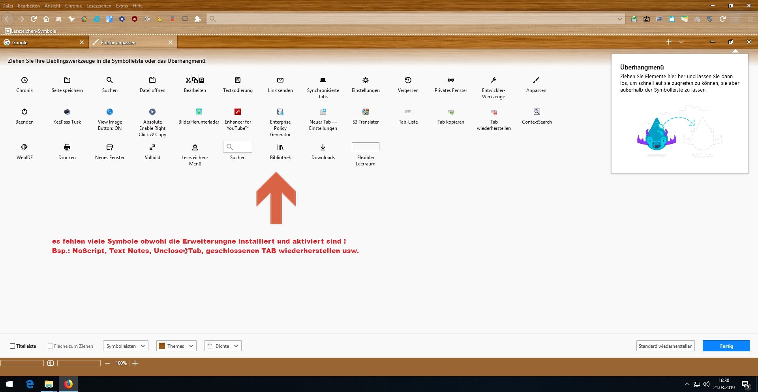758x392 pixels.
Task: Click the uBlock Origin shield toolbar icon
Action: (x=135, y=19)
